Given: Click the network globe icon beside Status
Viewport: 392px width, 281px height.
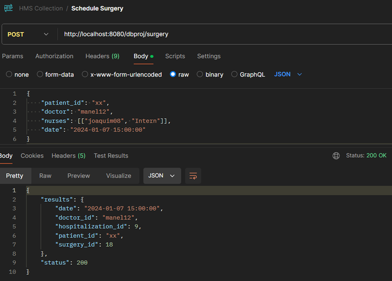Looking at the screenshot, I should click(x=336, y=155).
